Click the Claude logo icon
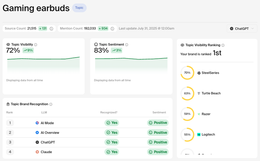This screenshot has width=260, height=161. (x=37, y=152)
